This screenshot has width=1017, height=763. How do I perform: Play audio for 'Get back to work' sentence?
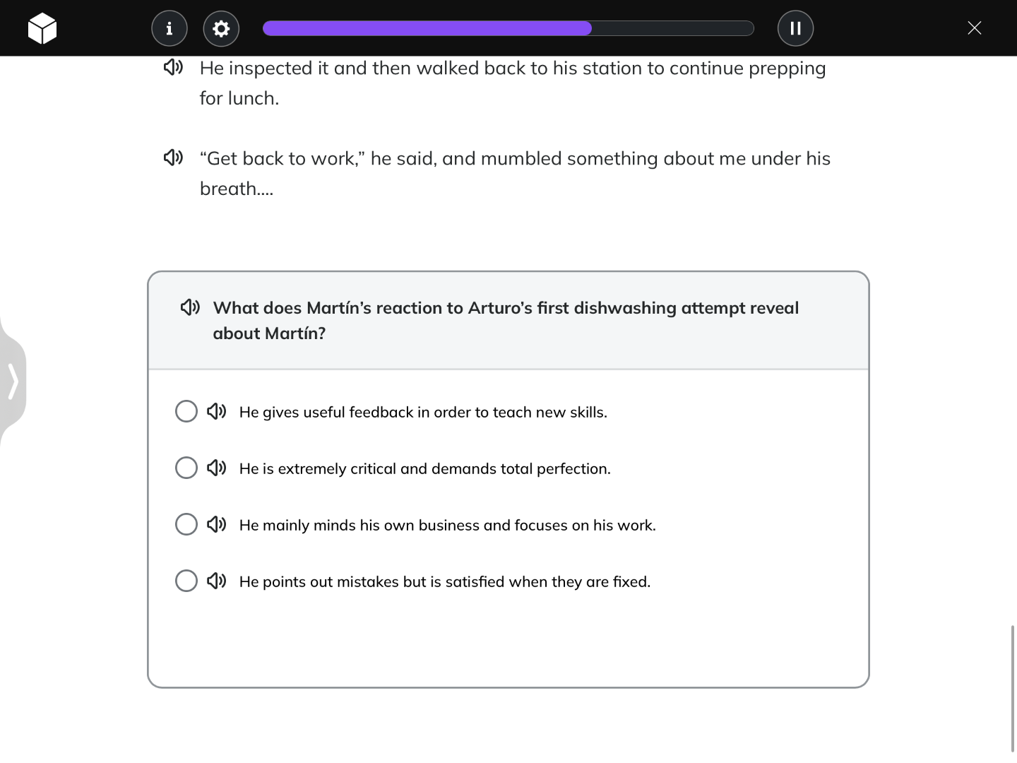(x=174, y=157)
